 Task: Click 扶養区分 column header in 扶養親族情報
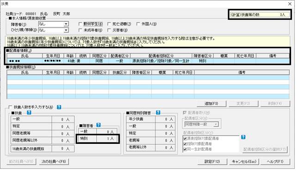coord(119,72)
